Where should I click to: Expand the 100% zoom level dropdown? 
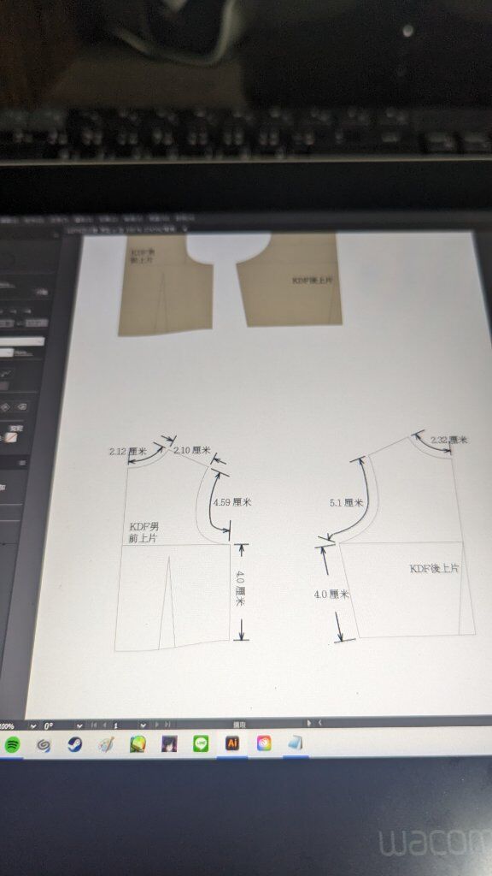coord(33,726)
